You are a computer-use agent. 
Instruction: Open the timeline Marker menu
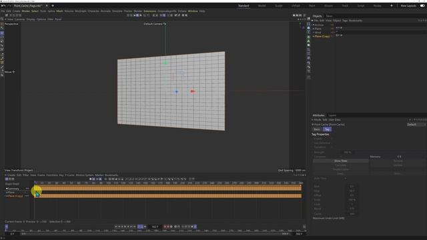pyautogui.click(x=99, y=175)
